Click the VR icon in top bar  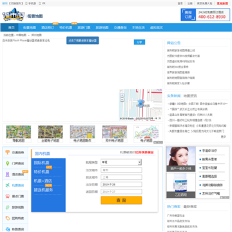(40, 3)
